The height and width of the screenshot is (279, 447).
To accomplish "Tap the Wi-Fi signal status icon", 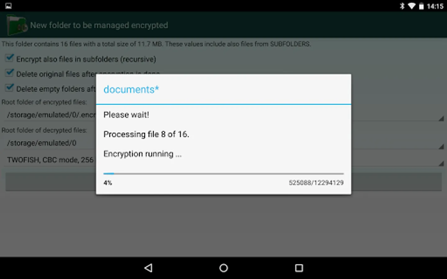I will pos(412,6).
